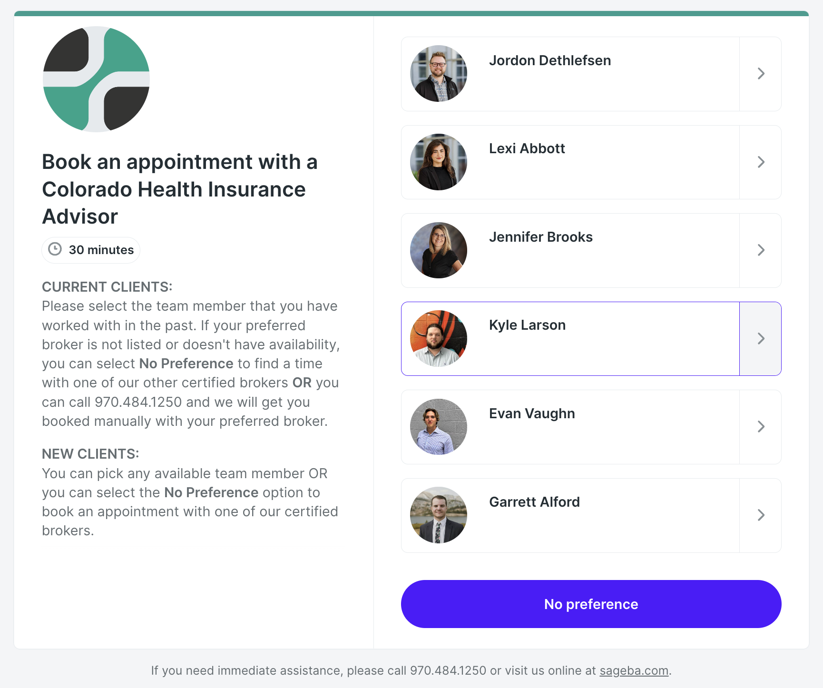Select advisor Lexi Abbott
Screen dimensions: 823x688
tap(571, 162)
